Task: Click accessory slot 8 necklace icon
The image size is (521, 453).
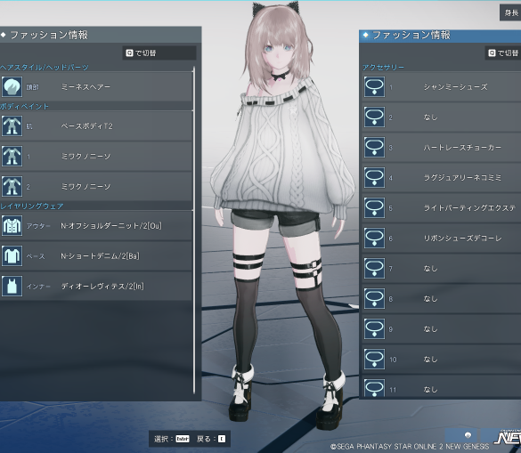Action: 374,298
